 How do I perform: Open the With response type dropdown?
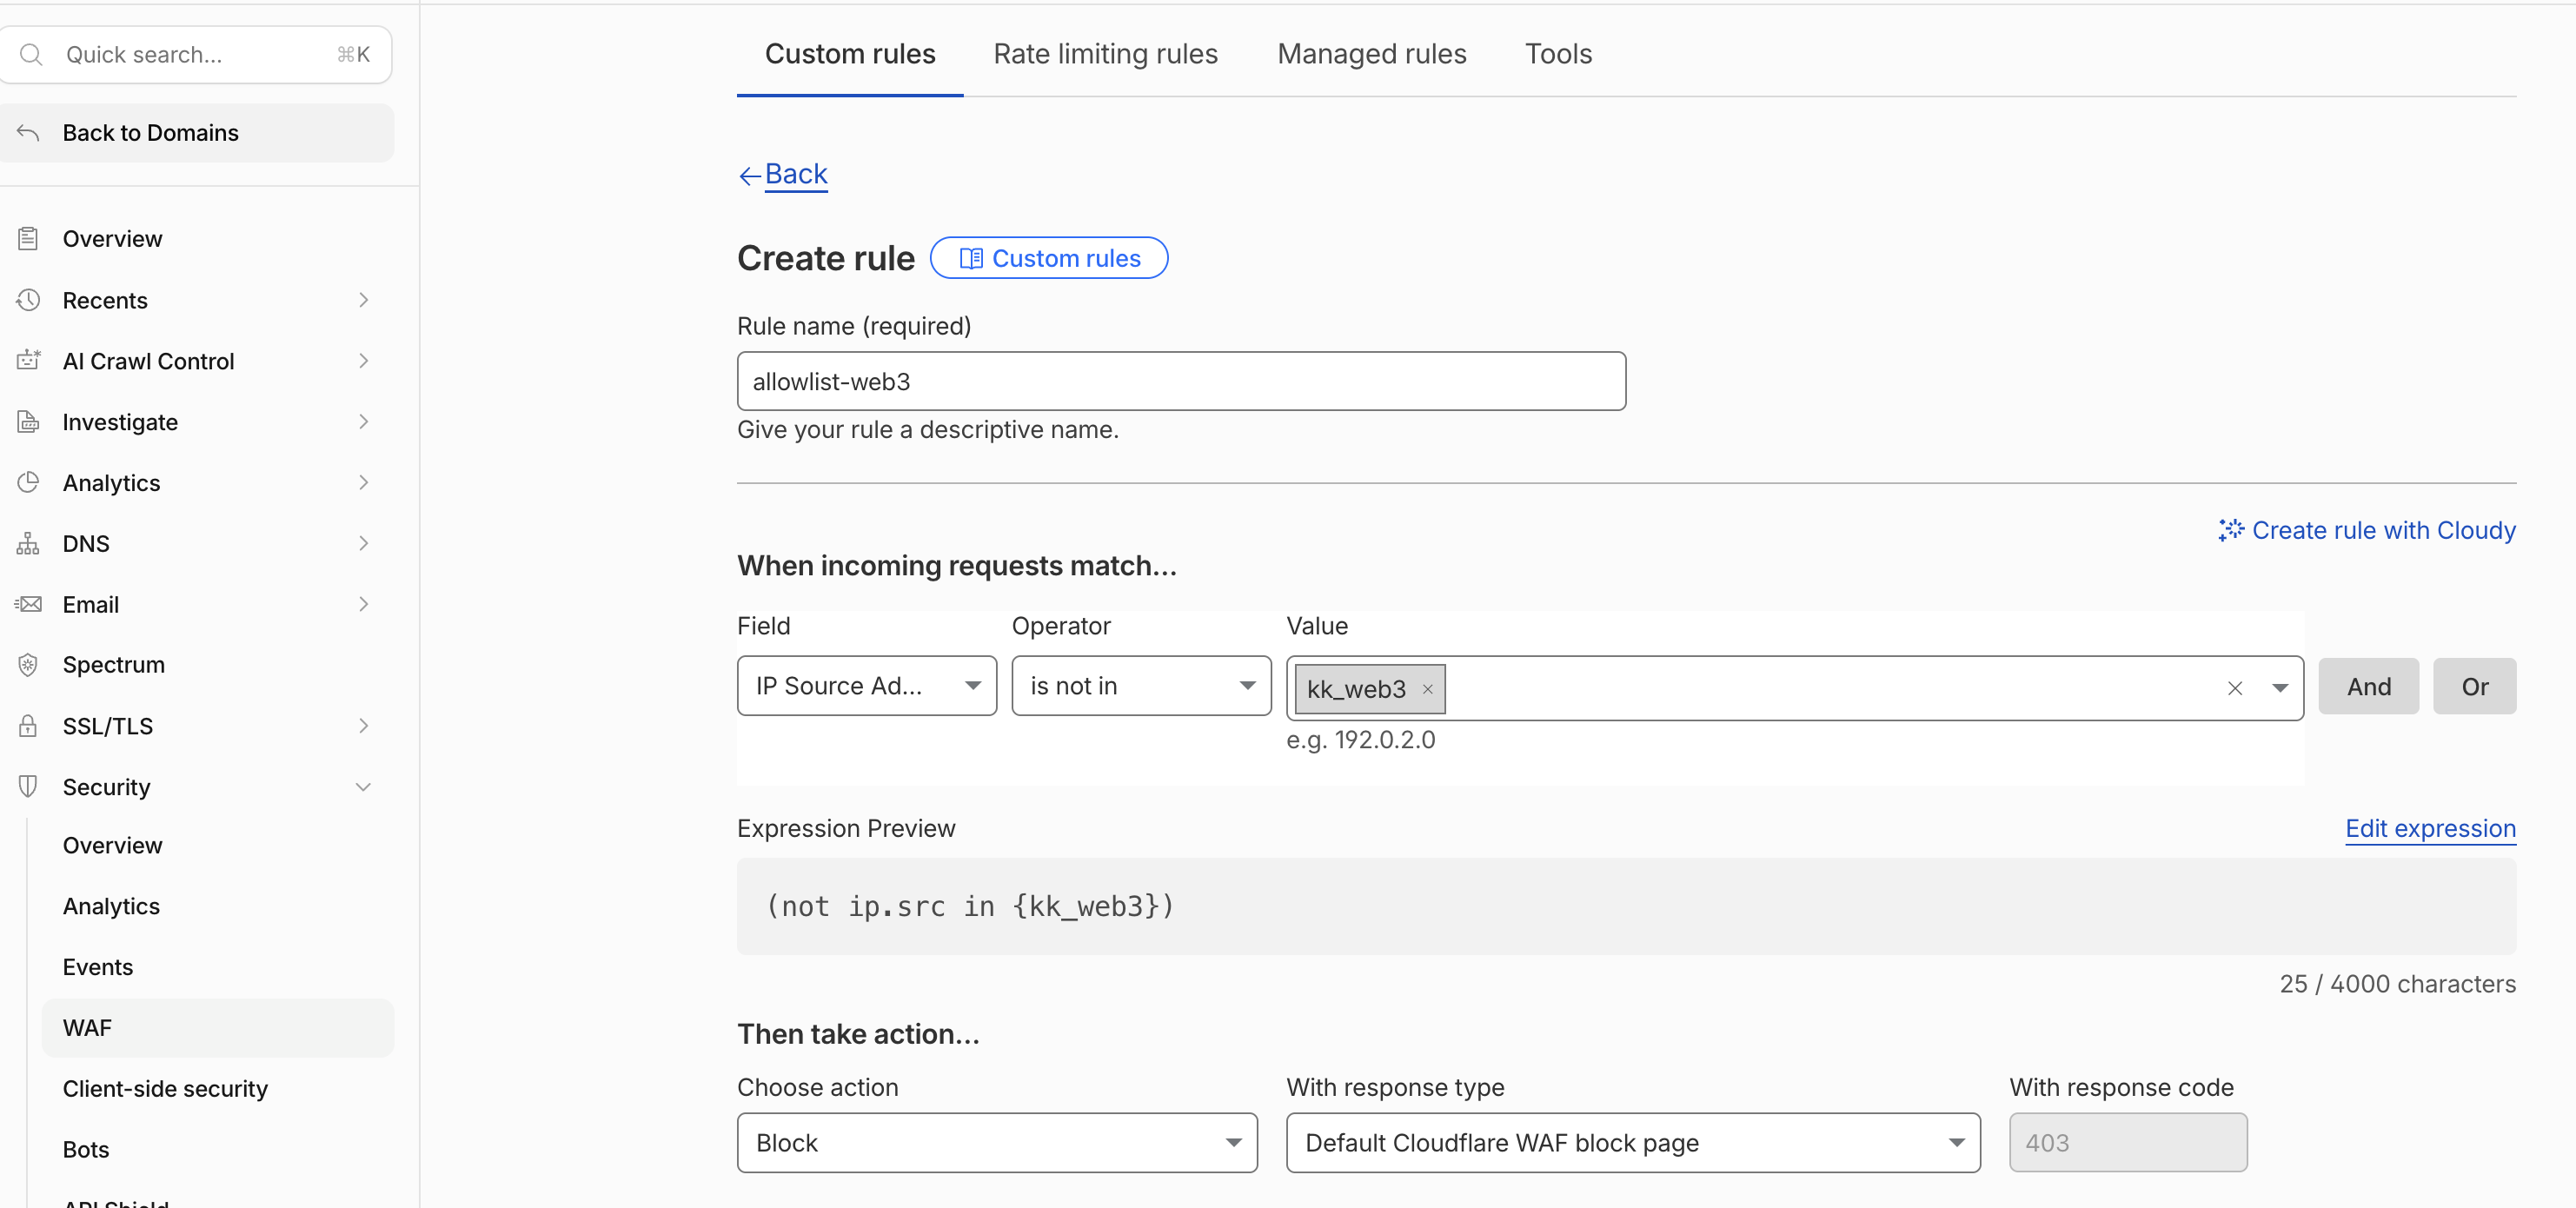click(1632, 1143)
